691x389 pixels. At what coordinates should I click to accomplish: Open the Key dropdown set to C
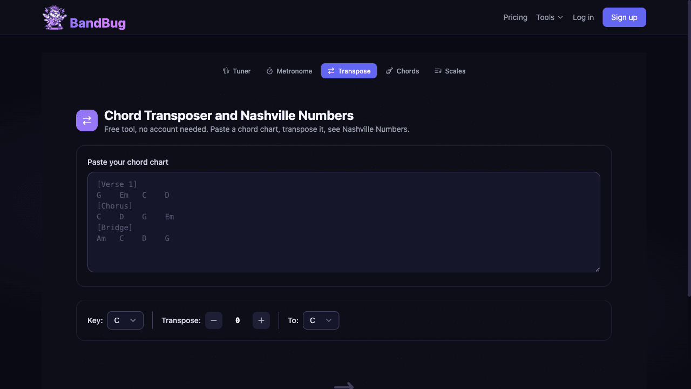[x=125, y=320]
